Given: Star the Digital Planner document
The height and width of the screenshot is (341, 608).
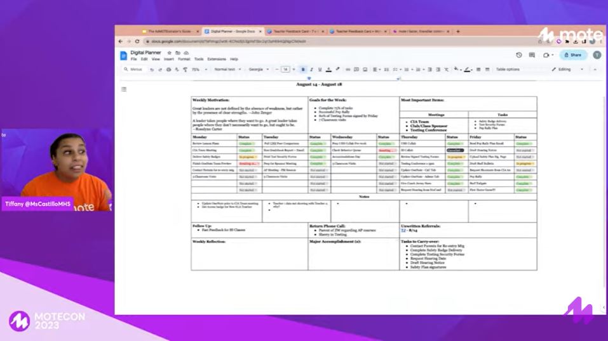Looking at the screenshot, I should pyautogui.click(x=169, y=53).
